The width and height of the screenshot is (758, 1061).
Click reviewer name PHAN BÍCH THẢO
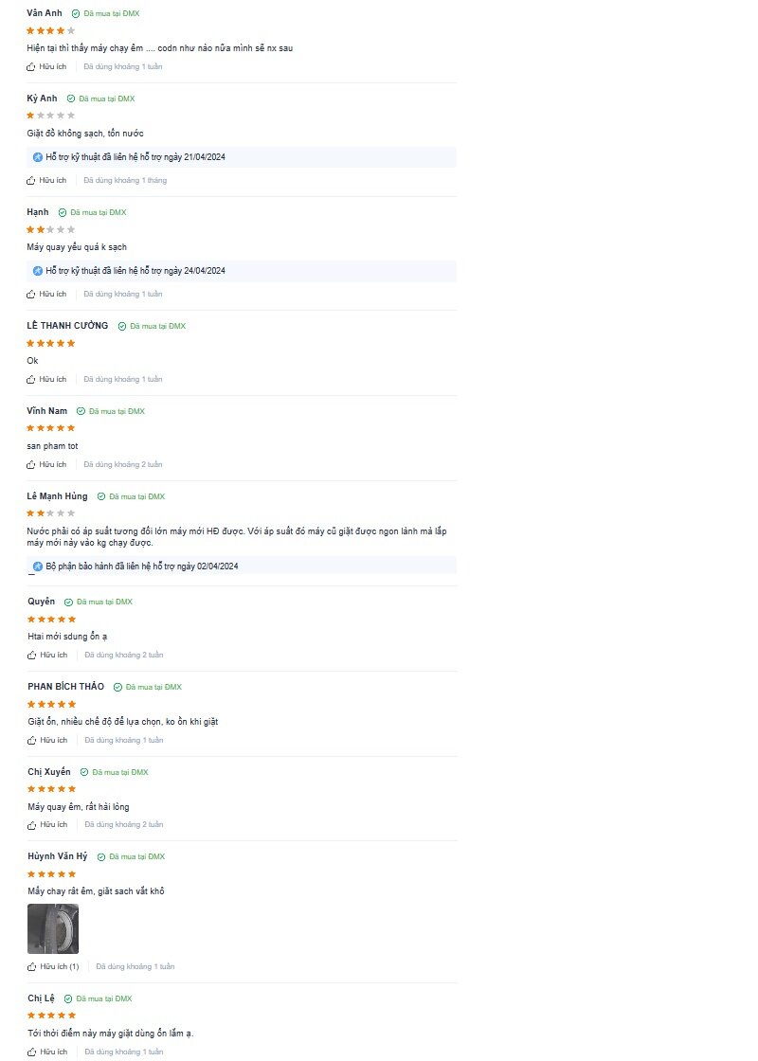pos(66,686)
